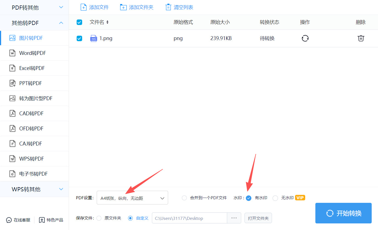Click the 清空列表 trash icon in toolbar

[168, 7]
